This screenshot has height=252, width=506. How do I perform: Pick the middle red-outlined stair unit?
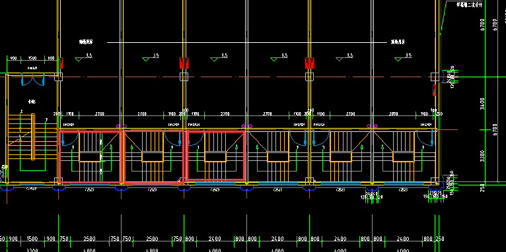click(x=154, y=157)
